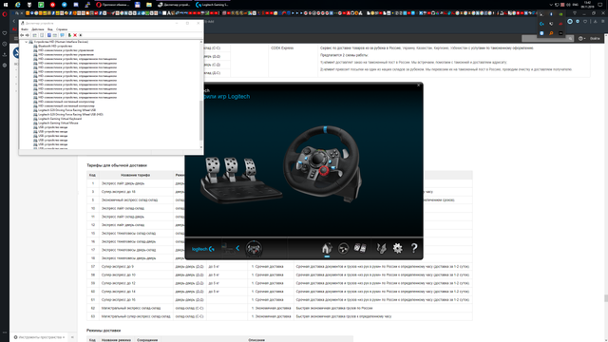Select Logitech G29 Driving Force Racing Wheel USB
608x342 pixels.
point(66,110)
